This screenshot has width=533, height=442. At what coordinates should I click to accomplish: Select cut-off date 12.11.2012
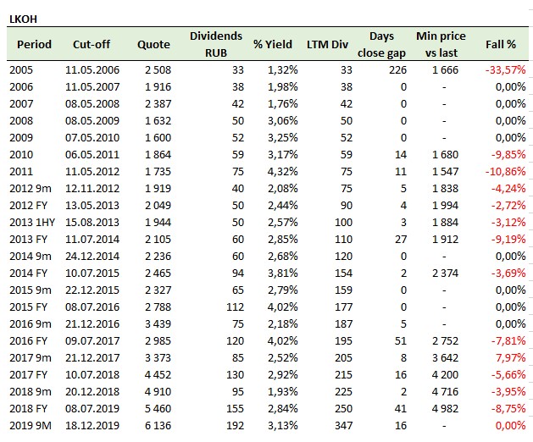92,189
